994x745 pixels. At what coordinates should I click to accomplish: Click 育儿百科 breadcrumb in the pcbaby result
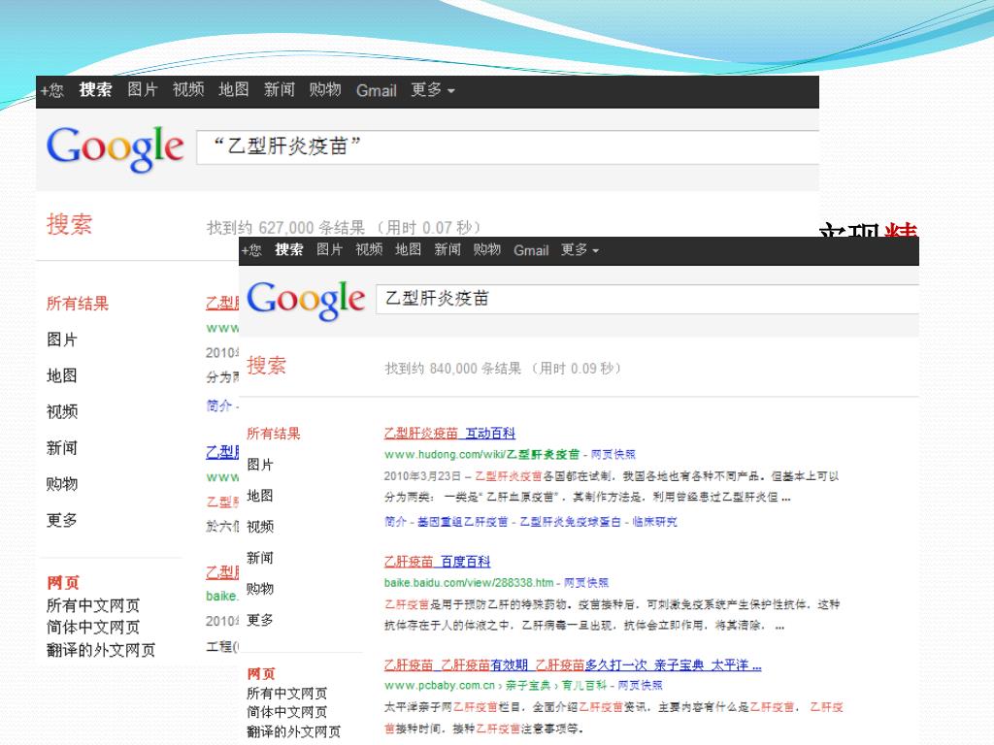click(x=583, y=686)
